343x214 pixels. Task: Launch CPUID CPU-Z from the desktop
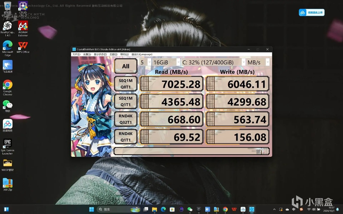point(23,9)
